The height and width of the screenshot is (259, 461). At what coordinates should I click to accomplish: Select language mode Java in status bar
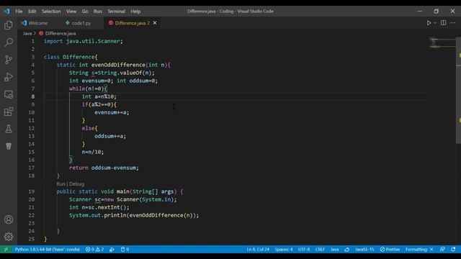pyautogui.click(x=334, y=250)
